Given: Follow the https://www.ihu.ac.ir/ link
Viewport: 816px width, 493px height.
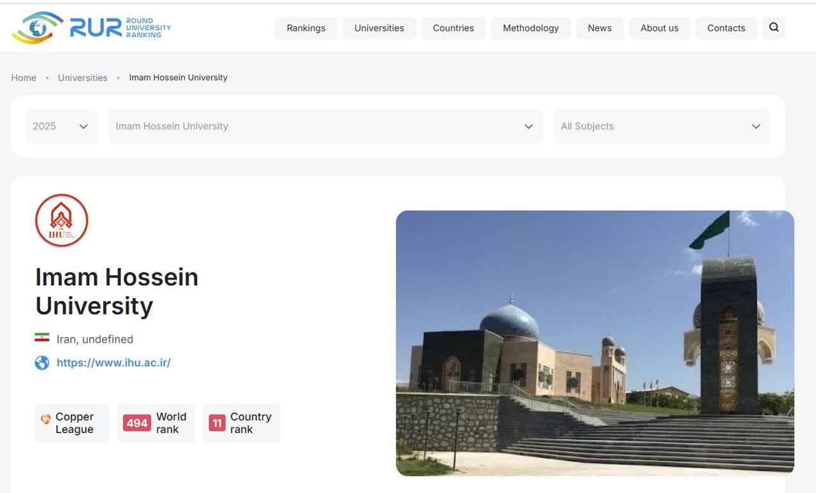Looking at the screenshot, I should (x=113, y=362).
